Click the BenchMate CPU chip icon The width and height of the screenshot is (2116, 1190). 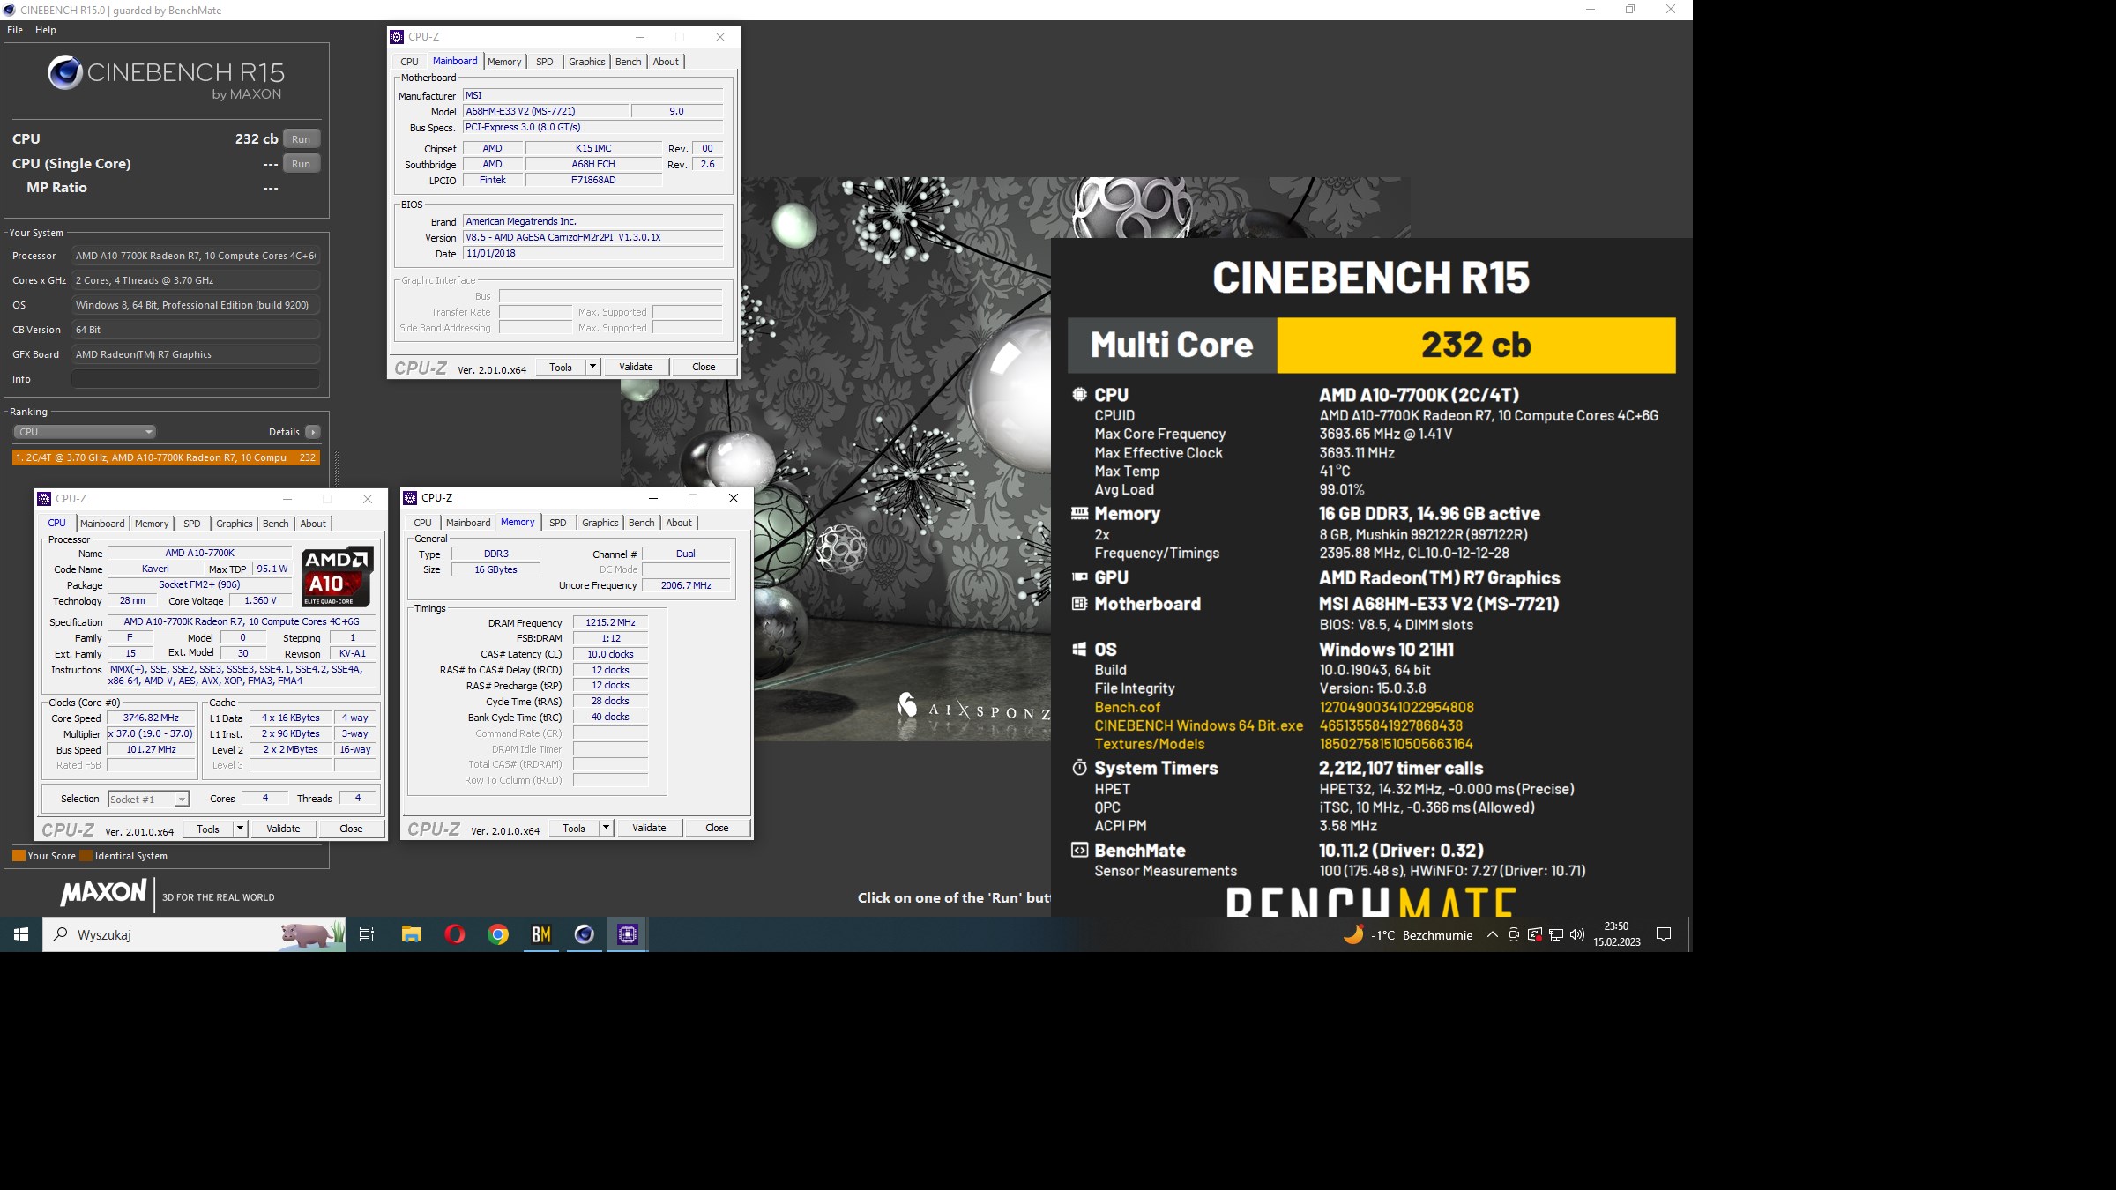(x=1079, y=394)
